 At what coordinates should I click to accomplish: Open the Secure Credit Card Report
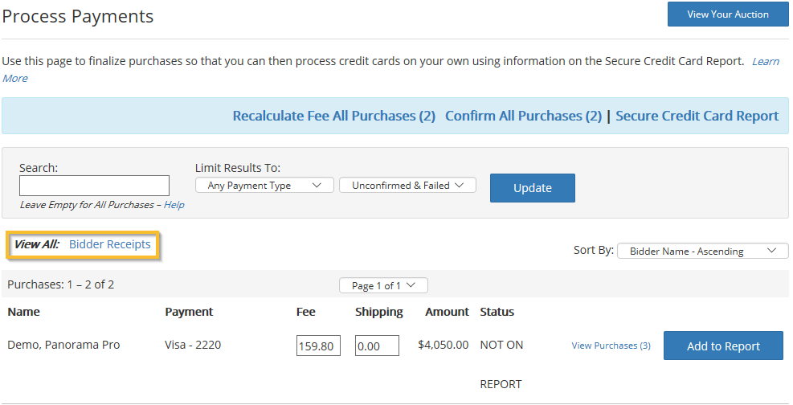click(697, 116)
